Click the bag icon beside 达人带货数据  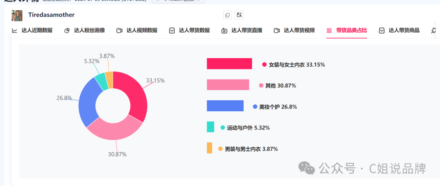coord(172,30)
